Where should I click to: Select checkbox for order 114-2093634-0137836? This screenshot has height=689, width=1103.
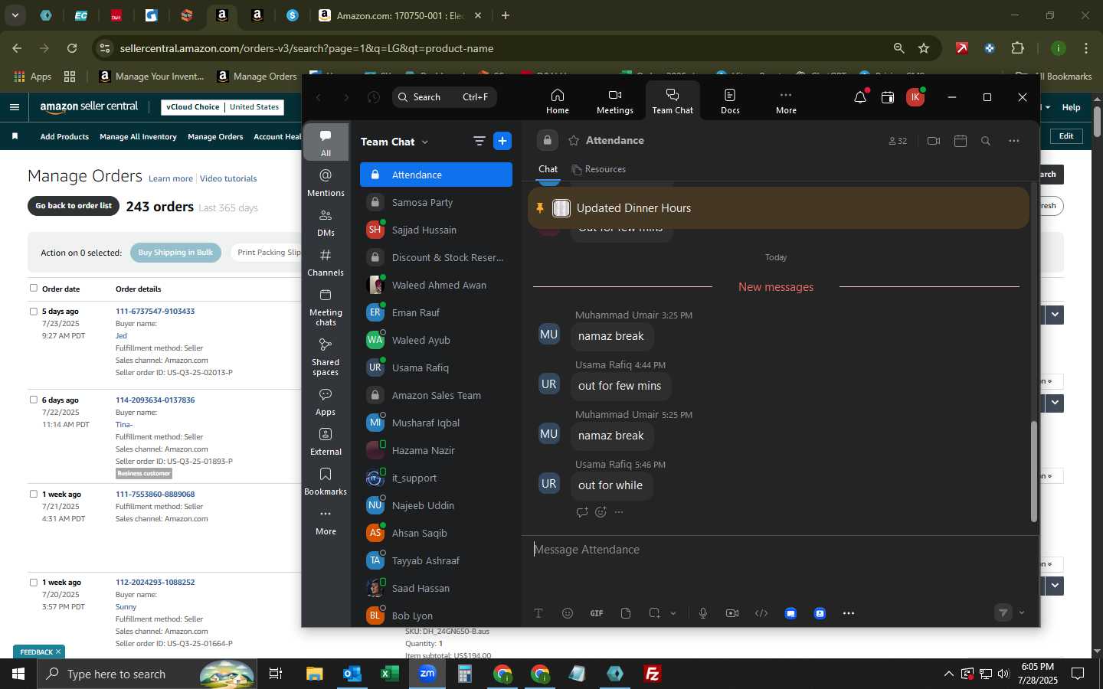pyautogui.click(x=33, y=400)
